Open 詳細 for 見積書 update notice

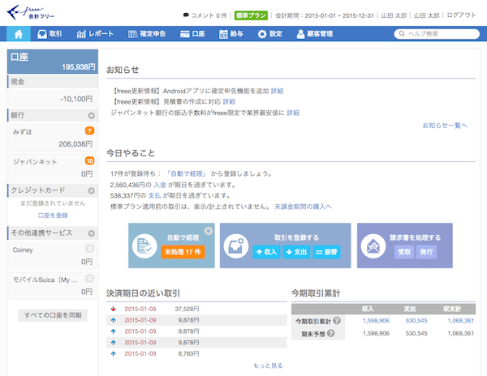pos(229,101)
